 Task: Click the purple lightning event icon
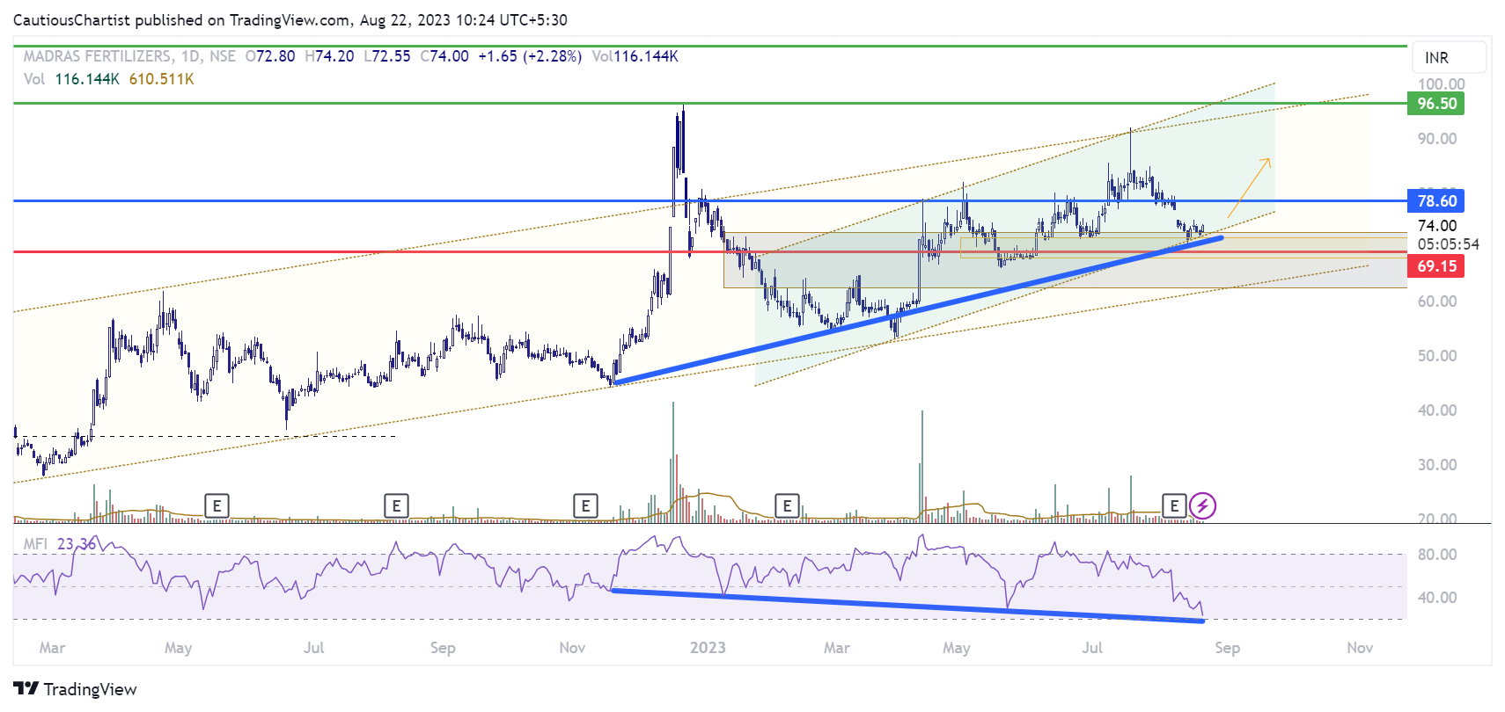pyautogui.click(x=1202, y=505)
